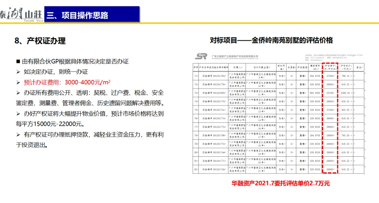Image resolution: width=379 pixels, height=203 pixels.
Task: Click serial number 76 in the table
Action: [x=196, y=118]
